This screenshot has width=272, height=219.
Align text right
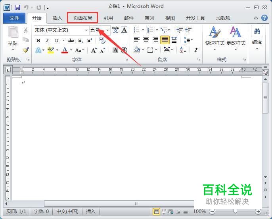(x=155, y=40)
